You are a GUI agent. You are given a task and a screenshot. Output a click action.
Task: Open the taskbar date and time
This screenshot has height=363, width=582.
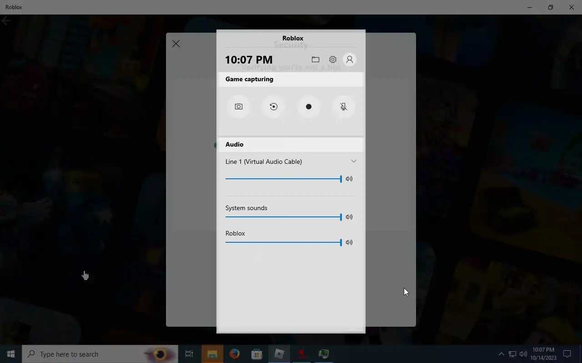(543, 354)
